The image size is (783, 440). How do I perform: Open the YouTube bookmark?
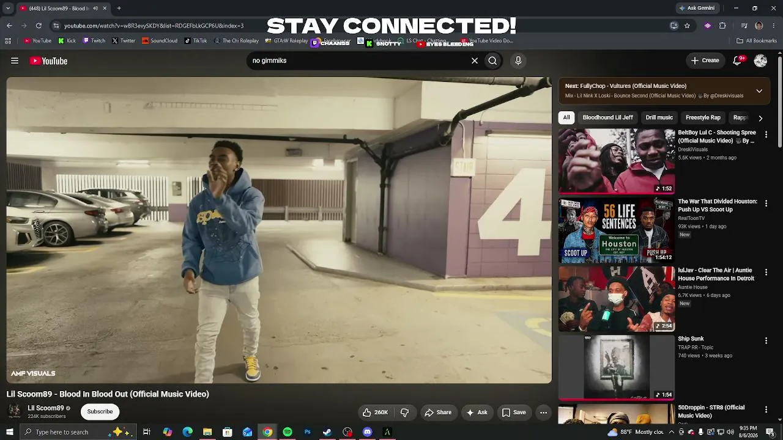(37, 41)
